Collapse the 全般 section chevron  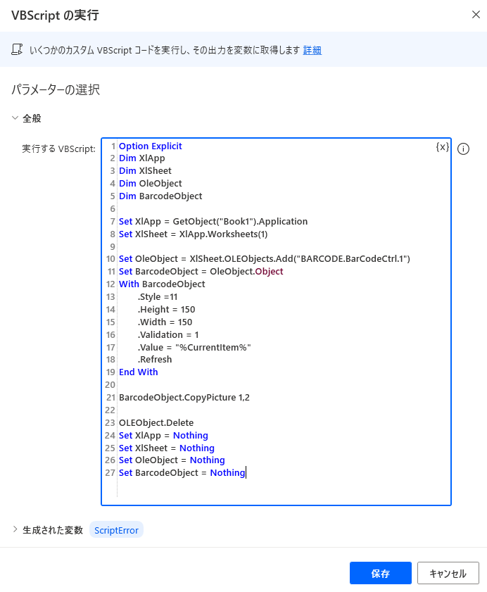(15, 118)
